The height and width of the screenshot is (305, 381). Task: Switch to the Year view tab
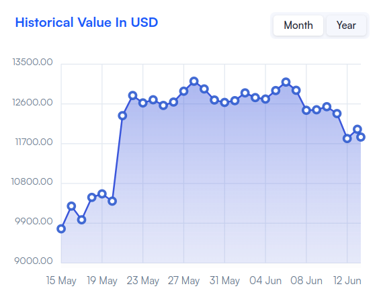(x=346, y=26)
